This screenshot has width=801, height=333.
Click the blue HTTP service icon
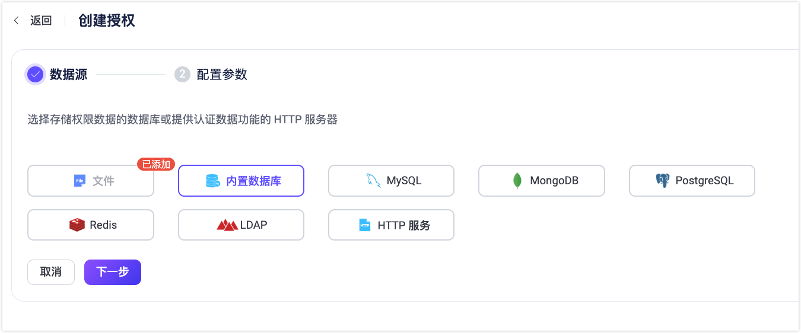click(364, 225)
